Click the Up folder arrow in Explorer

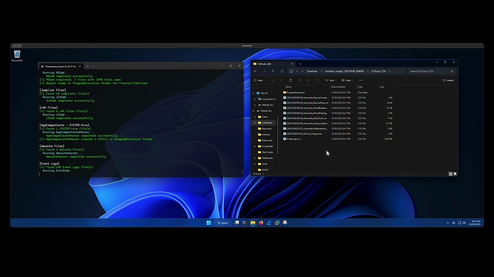click(x=273, y=71)
